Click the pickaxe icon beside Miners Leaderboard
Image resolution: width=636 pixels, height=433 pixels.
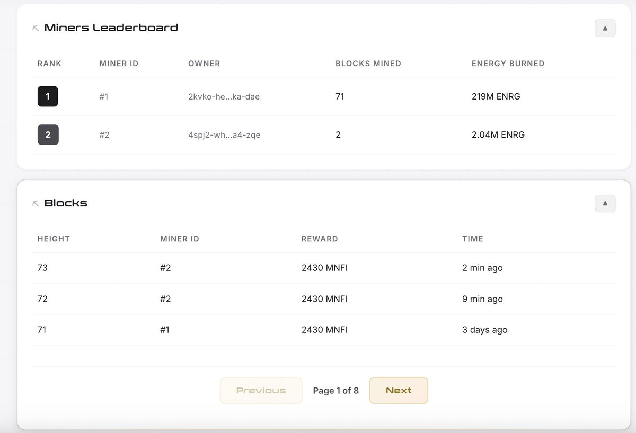coord(36,29)
